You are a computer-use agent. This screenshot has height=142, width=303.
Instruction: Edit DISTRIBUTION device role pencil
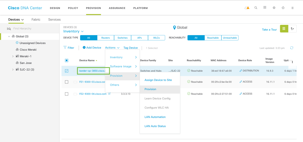point(241,71)
